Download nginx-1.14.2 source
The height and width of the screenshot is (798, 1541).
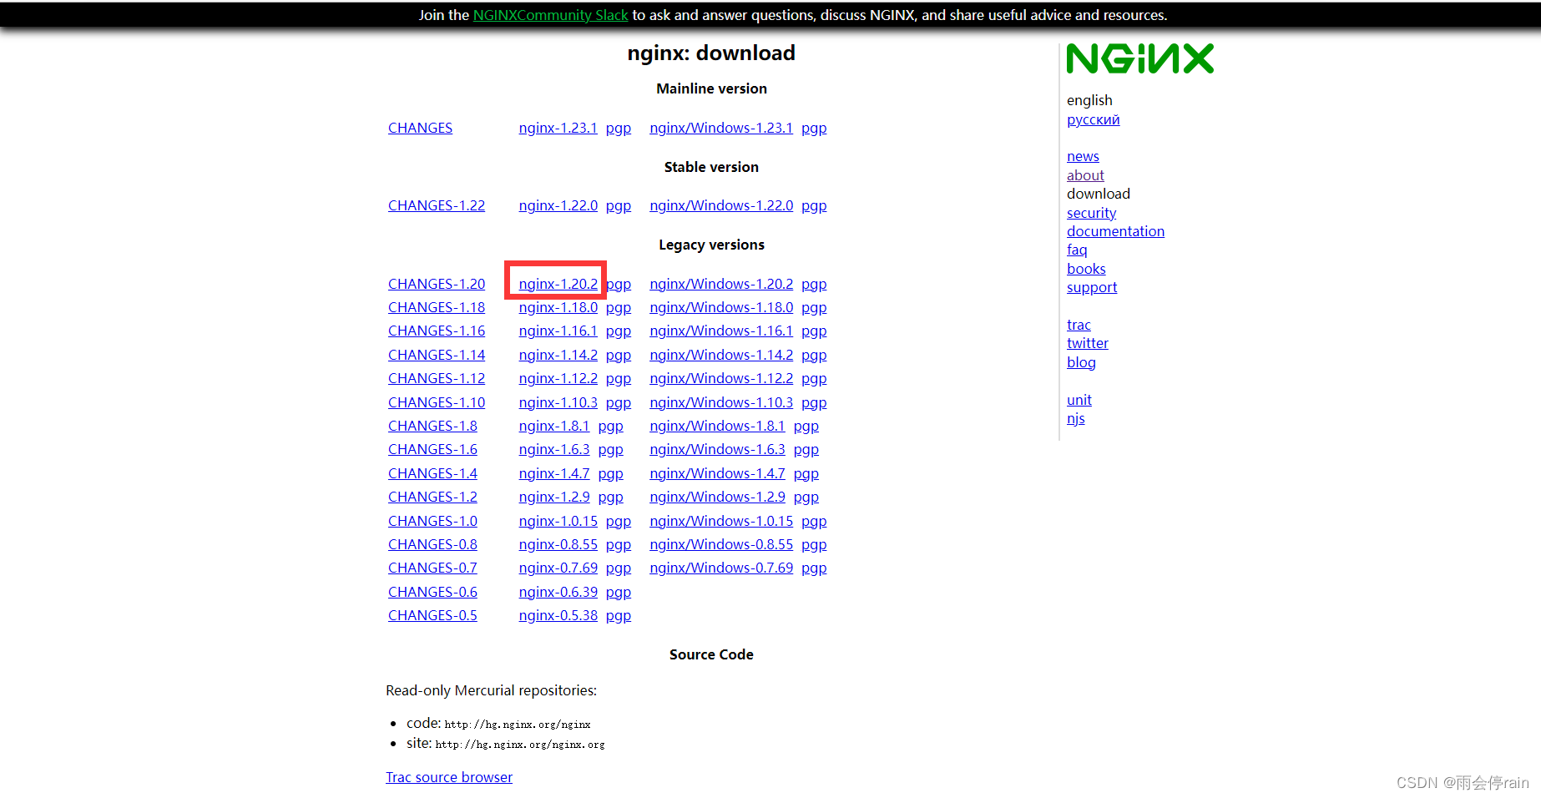point(558,355)
